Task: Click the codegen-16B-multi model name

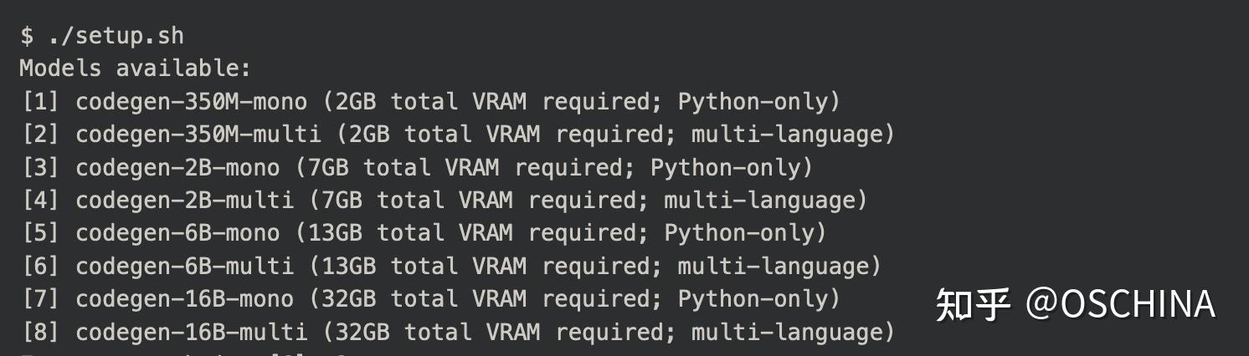Action: (191, 333)
